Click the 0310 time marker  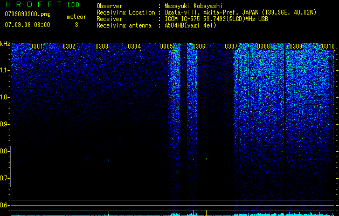328,46
